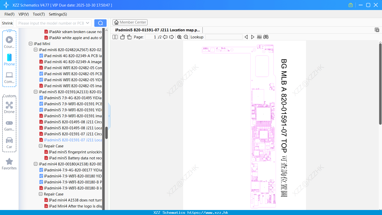
Task: Select the Computer category icon
Action: point(9,77)
